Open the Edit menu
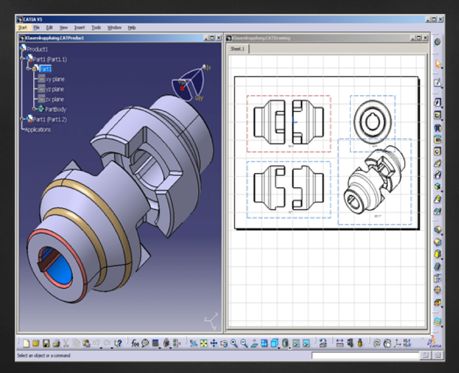 49,27
